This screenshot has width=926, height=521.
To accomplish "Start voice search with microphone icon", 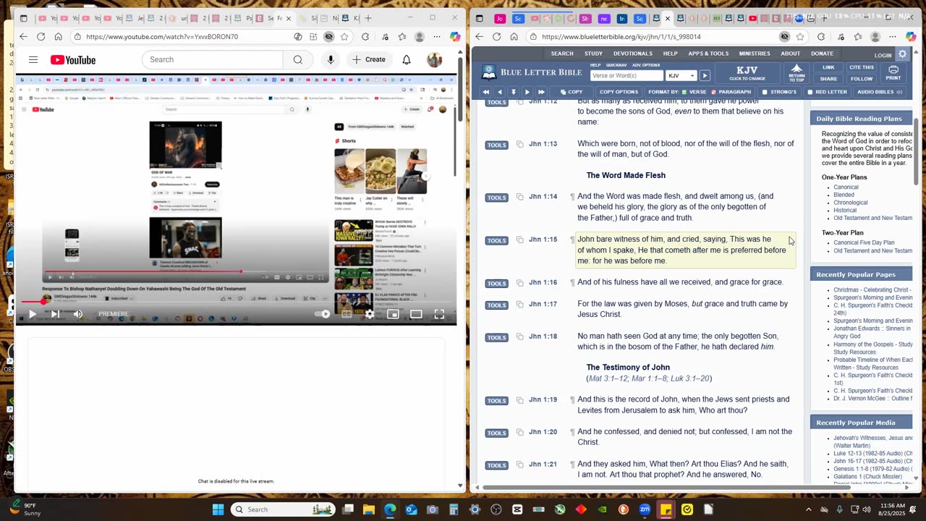I will pyautogui.click(x=331, y=60).
